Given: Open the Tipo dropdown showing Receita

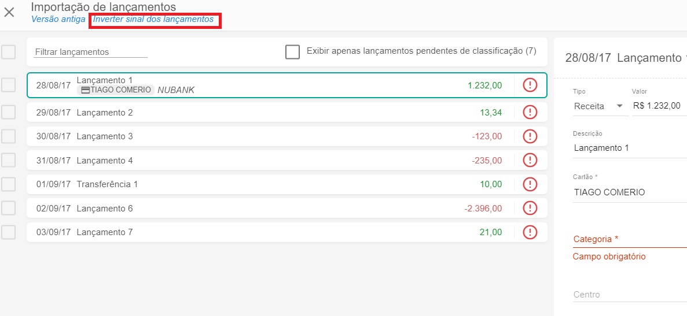Looking at the screenshot, I should (x=599, y=106).
